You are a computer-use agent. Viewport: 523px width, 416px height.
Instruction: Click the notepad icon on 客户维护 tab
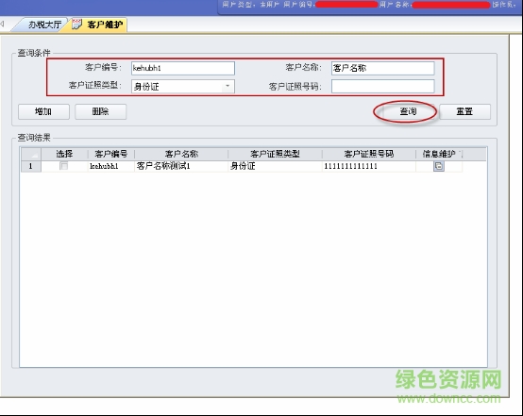[x=77, y=25]
